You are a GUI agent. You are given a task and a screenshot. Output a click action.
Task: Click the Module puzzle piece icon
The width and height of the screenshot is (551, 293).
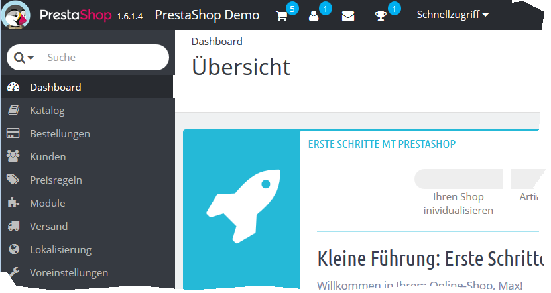13,203
